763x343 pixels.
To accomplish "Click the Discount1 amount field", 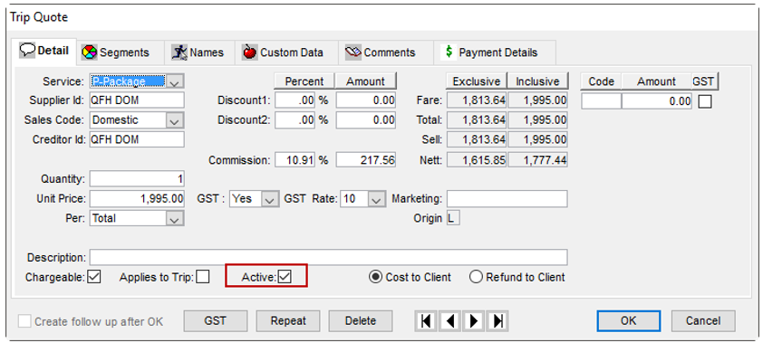I will [x=365, y=100].
